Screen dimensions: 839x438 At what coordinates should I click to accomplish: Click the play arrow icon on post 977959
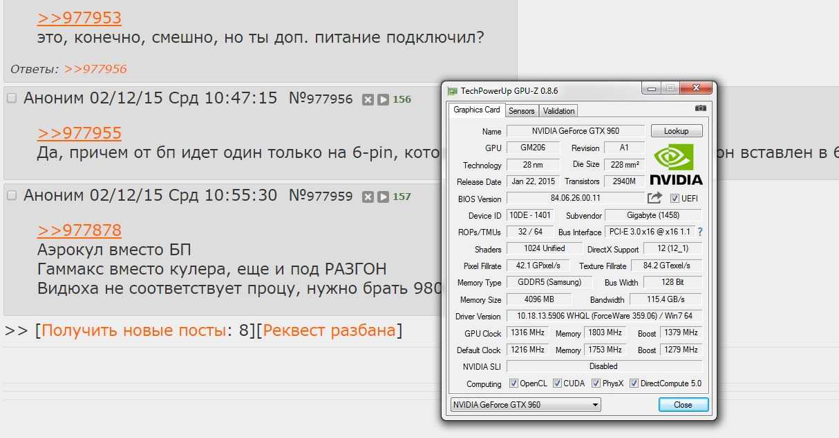tap(383, 197)
